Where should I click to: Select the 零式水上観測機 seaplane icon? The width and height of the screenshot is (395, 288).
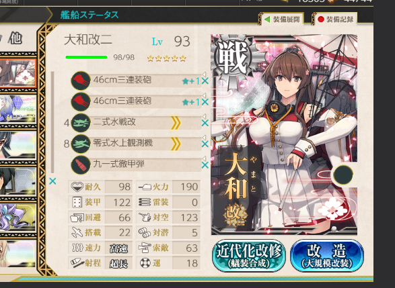click(x=81, y=144)
